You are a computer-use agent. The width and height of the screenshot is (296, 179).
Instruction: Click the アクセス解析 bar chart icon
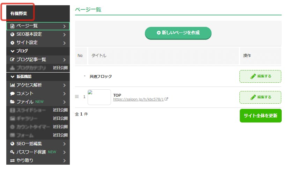coord(13,85)
